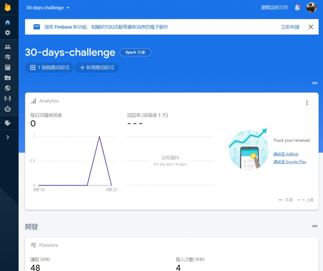This screenshot has width=323, height=271.
Task: Open the 30-days-challenge project dropdown
Action: 48,8
